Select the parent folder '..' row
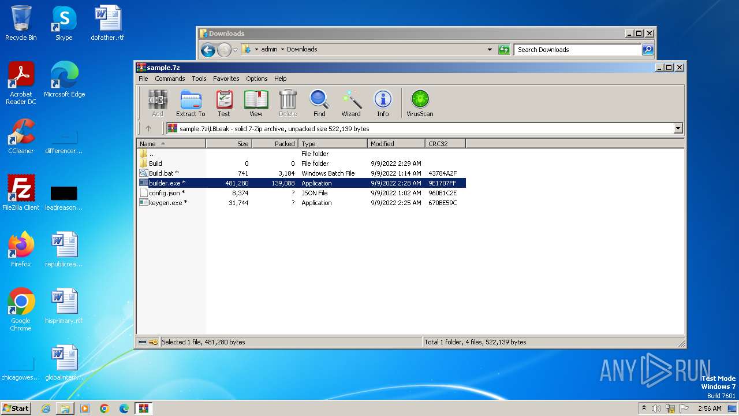The height and width of the screenshot is (416, 739). 301,154
